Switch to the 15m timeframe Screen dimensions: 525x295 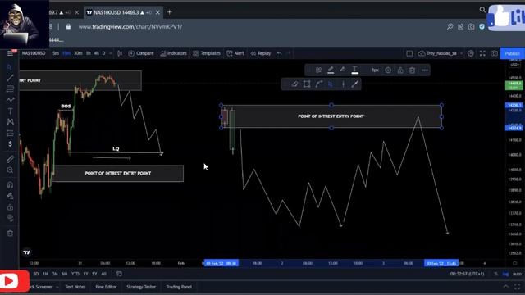click(66, 53)
